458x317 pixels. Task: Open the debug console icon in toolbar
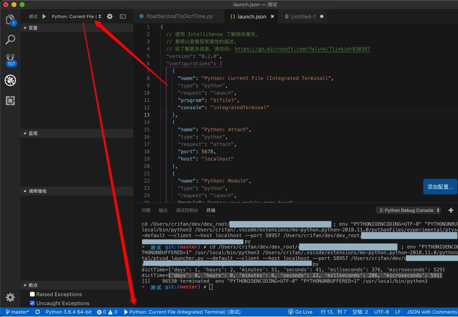(123, 17)
